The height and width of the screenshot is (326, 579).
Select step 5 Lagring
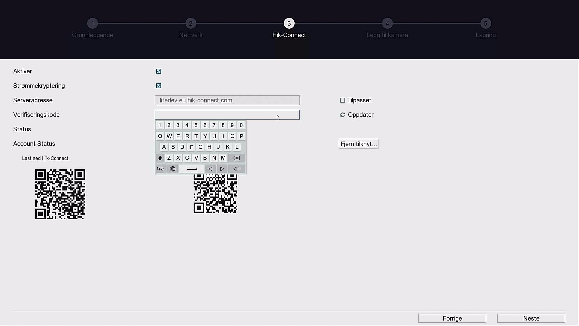coord(486,24)
